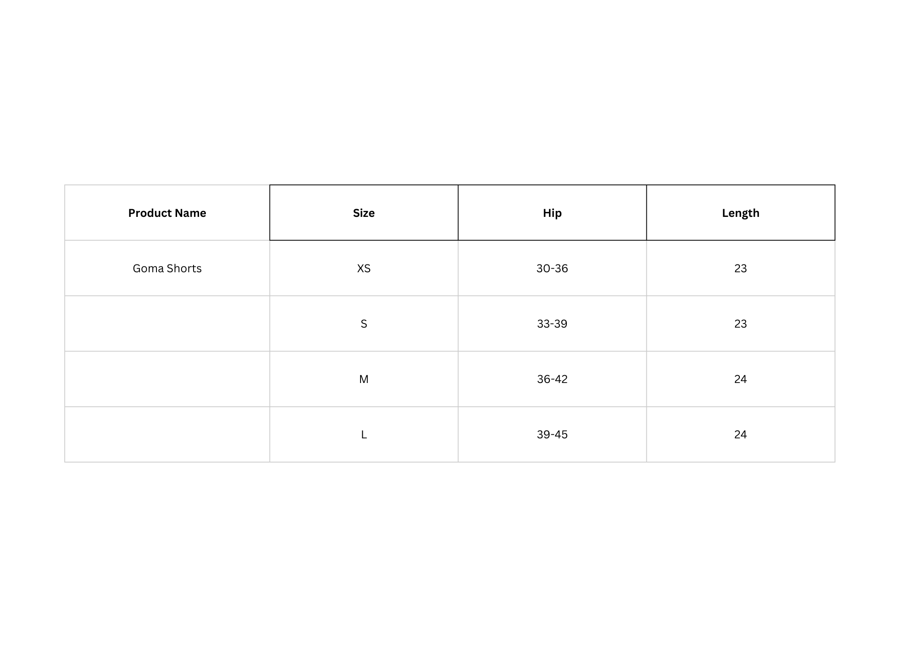This screenshot has height=647, width=915.
Task: Click length 24 in the L row
Action: (x=741, y=434)
